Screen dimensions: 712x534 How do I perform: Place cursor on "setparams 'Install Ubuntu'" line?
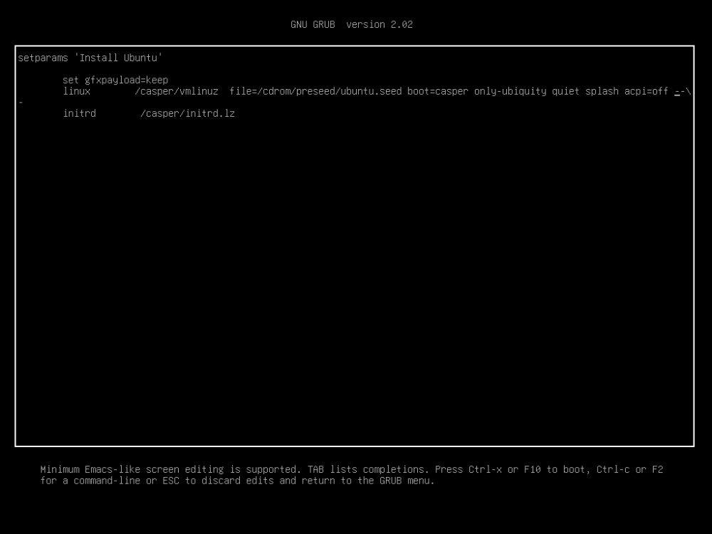[x=90, y=58]
